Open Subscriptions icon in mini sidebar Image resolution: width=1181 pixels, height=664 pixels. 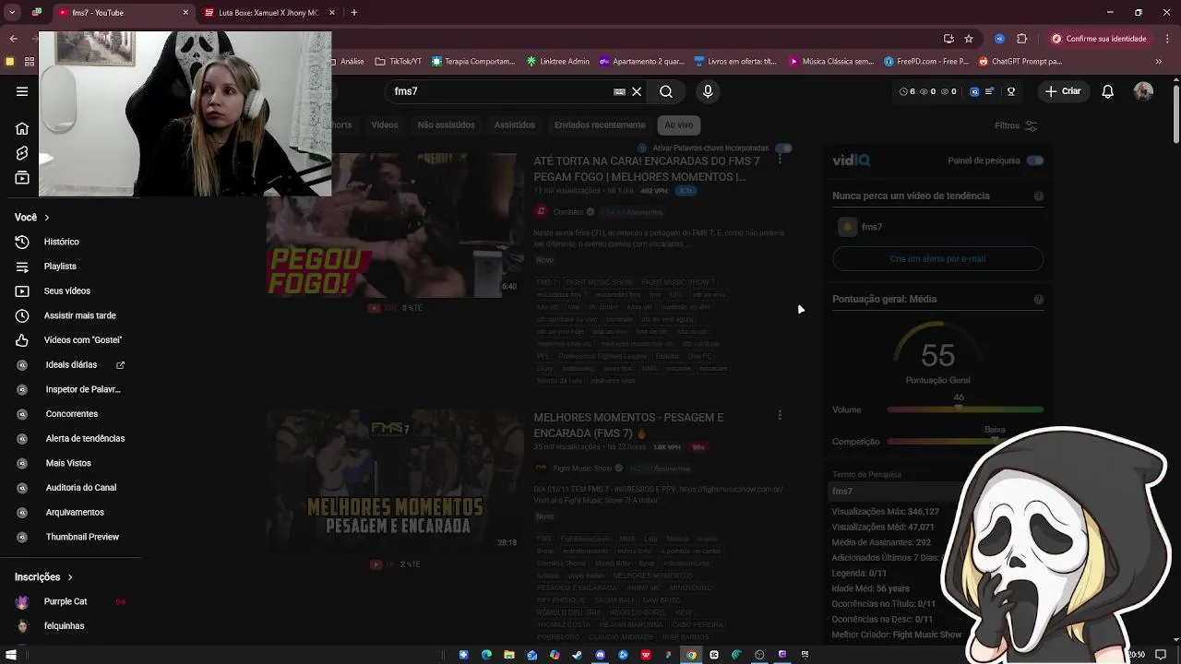[x=22, y=178]
